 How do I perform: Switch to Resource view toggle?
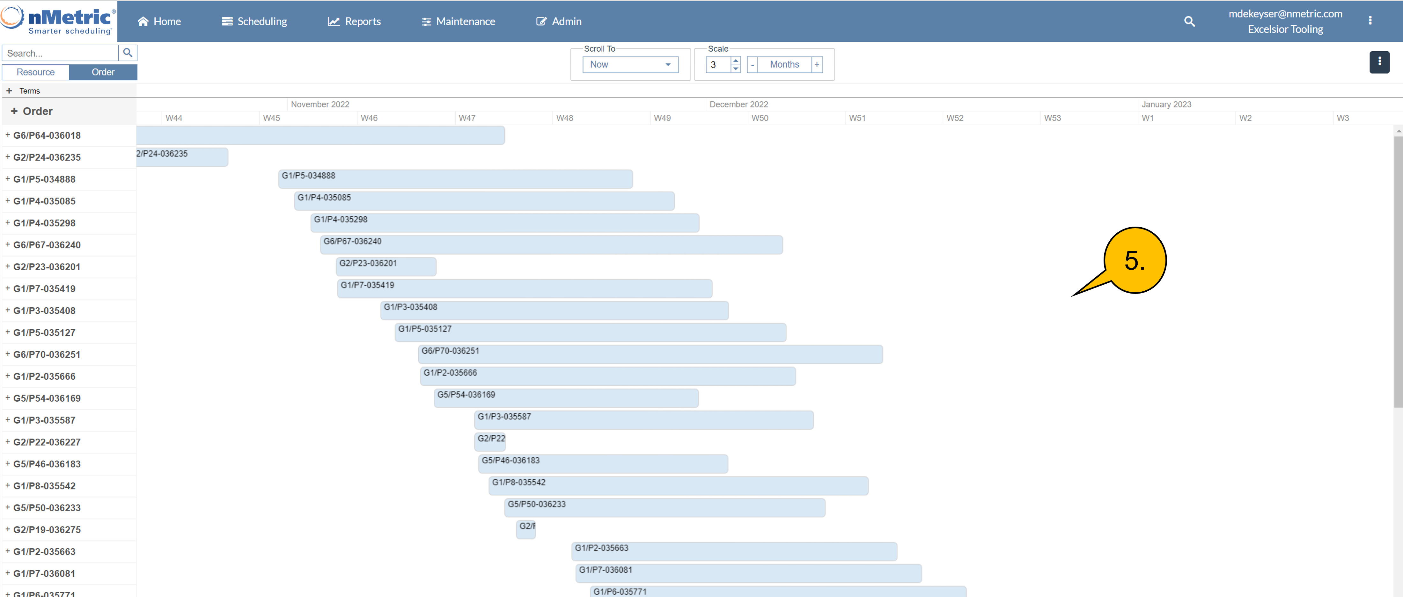35,72
